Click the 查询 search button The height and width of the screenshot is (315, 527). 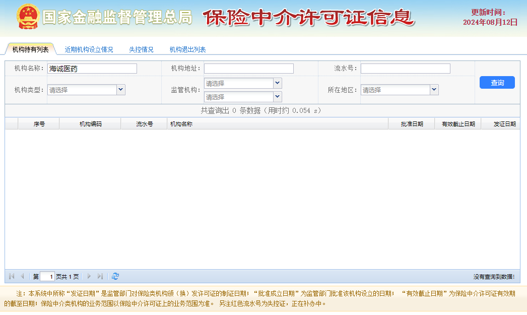click(497, 83)
